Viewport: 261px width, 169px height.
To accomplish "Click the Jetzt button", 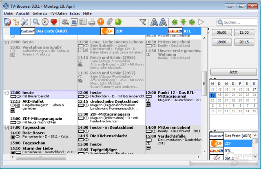I will 234,72.
